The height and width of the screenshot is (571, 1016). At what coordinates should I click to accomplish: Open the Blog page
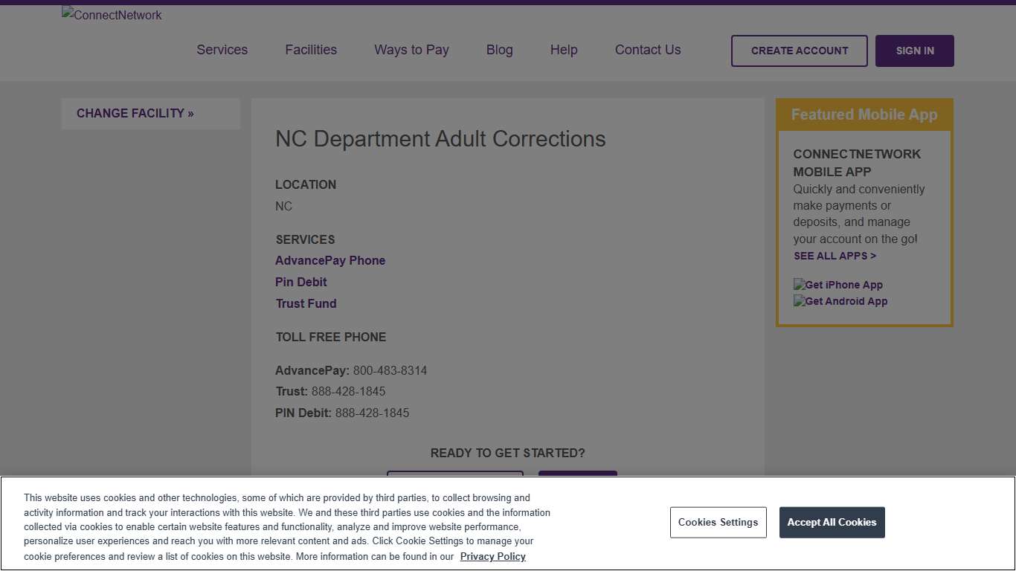coord(499,50)
